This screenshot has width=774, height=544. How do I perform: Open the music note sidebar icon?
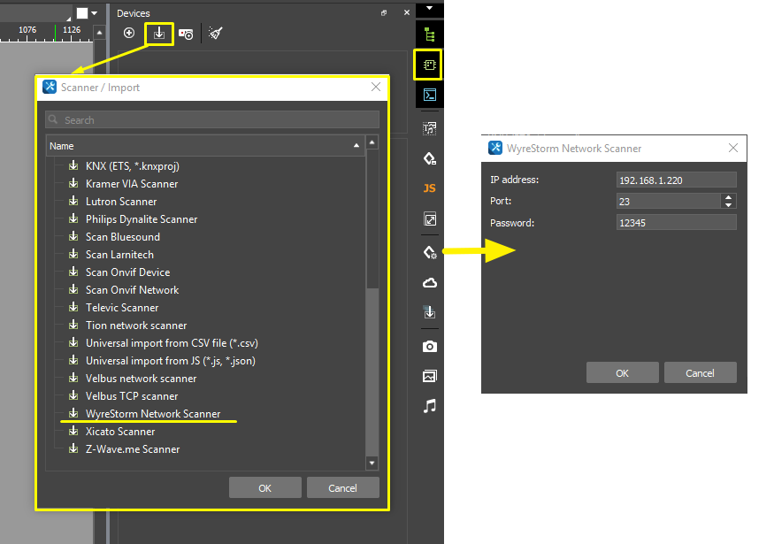(x=430, y=406)
